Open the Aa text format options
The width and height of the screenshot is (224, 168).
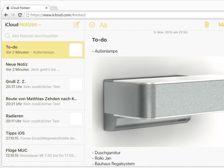pyautogui.click(x=103, y=25)
